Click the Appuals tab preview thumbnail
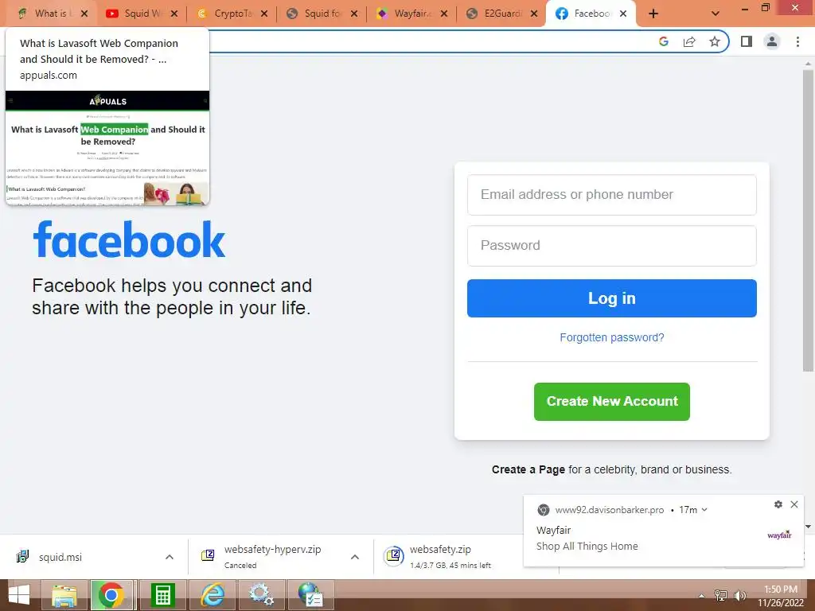 coord(107,148)
